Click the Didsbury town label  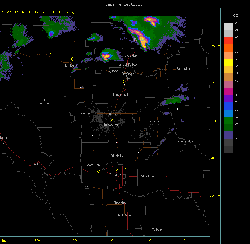pyautogui.click(x=111, y=125)
